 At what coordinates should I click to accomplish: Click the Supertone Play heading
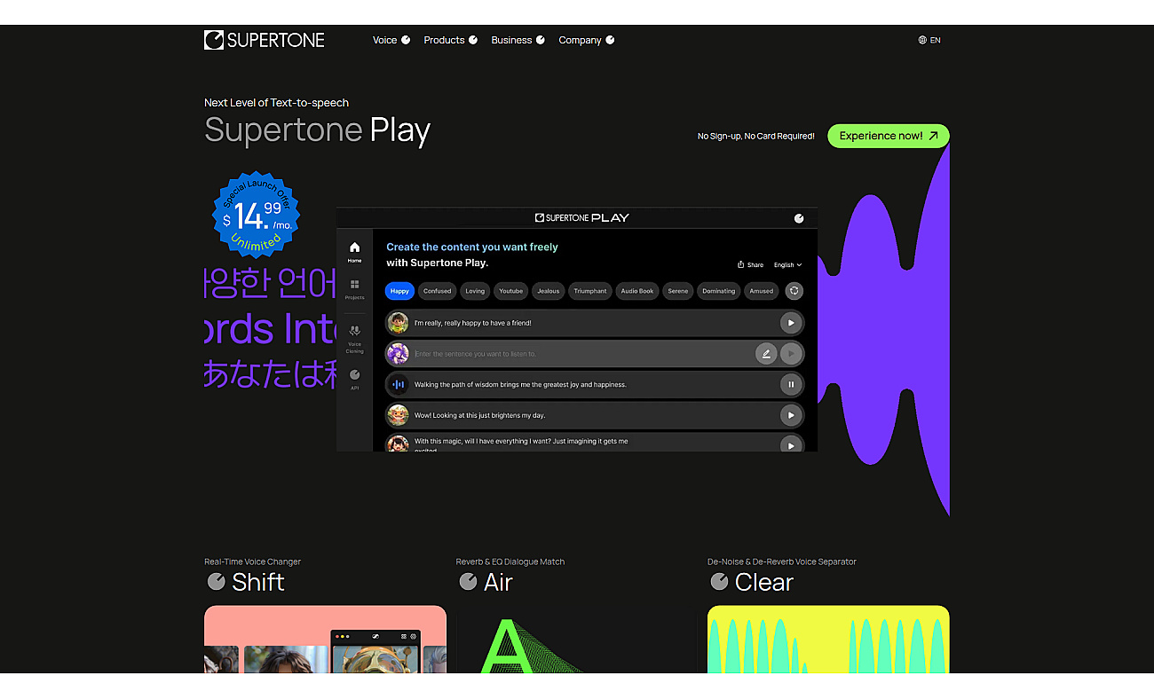[317, 130]
